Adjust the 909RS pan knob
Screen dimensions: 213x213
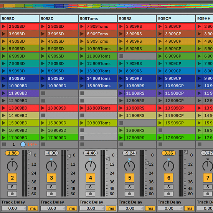click(x=130, y=166)
